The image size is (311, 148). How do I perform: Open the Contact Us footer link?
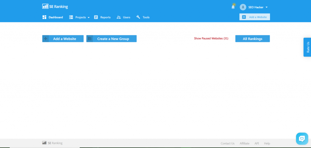[227, 143]
